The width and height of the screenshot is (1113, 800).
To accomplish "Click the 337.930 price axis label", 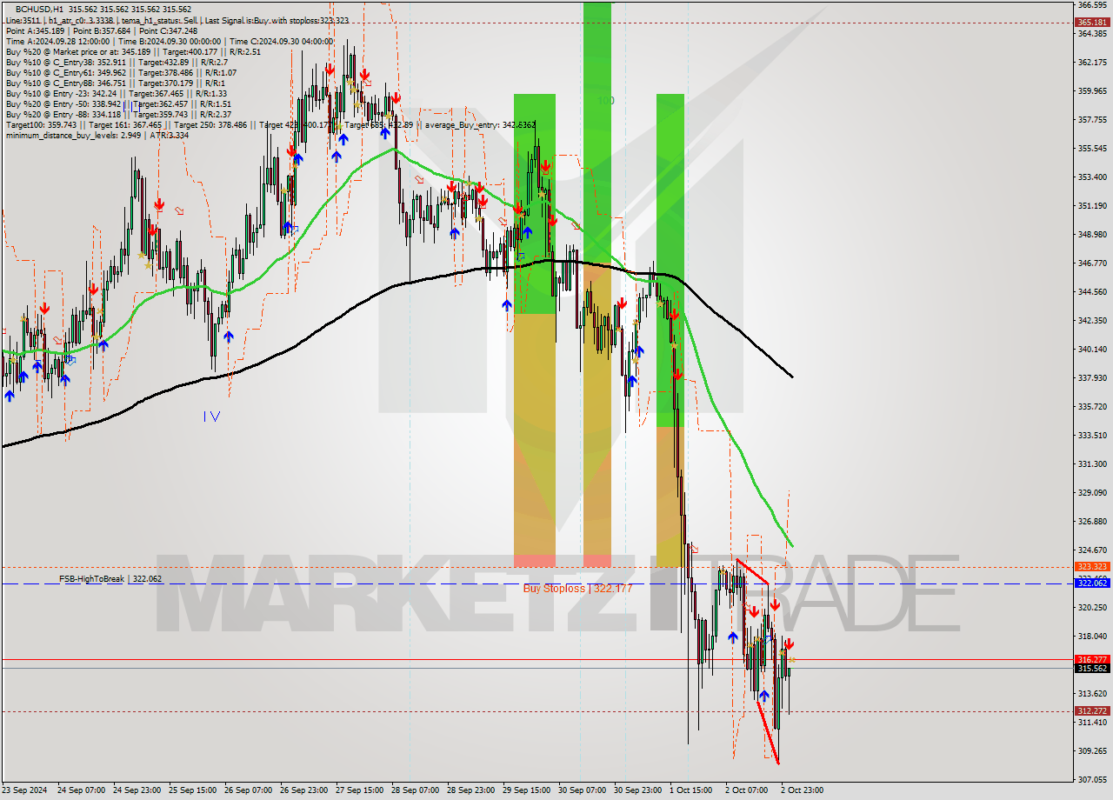I will pos(1091,377).
